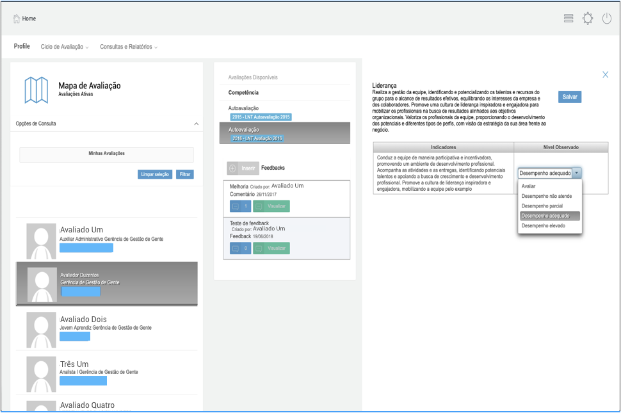Collapse the Opções de Consulta section
The height and width of the screenshot is (413, 621).
tap(196, 124)
